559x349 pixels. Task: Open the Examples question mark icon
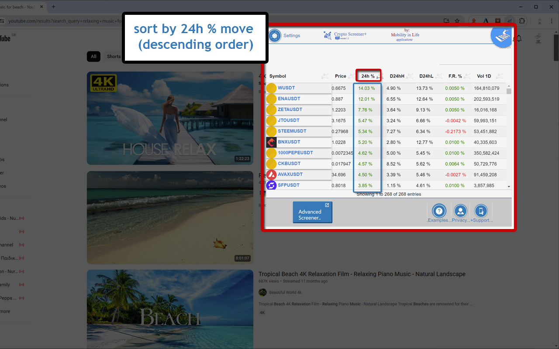tap(439, 211)
